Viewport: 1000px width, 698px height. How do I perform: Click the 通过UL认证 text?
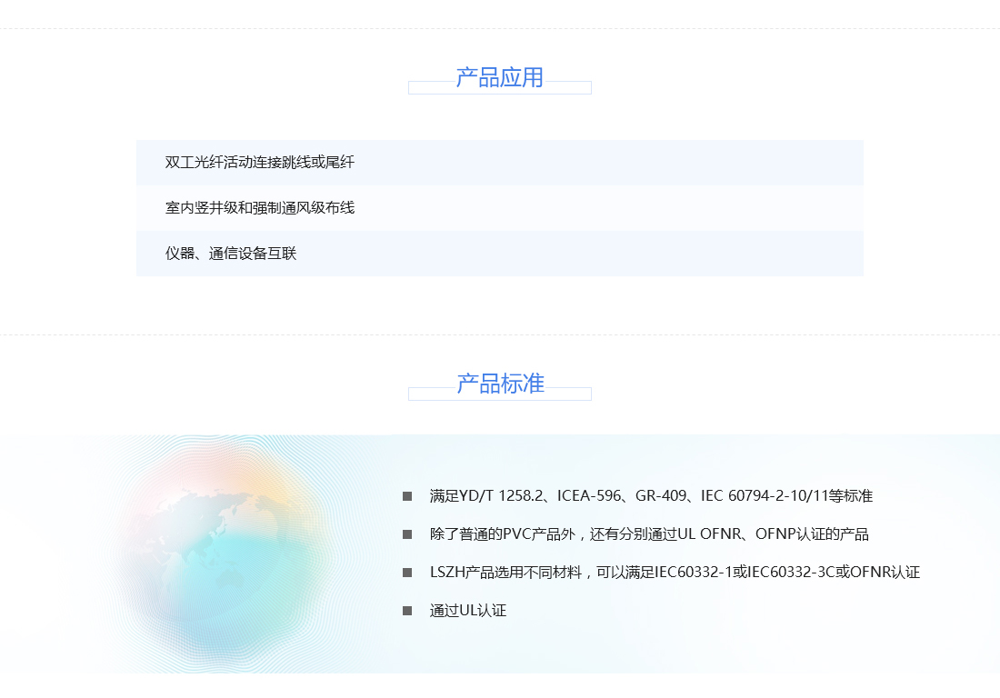[x=468, y=611]
